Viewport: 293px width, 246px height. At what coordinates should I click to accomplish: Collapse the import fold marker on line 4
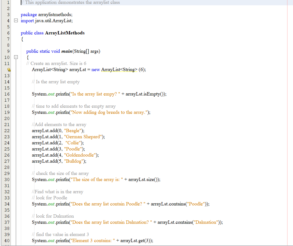[x=16, y=21]
